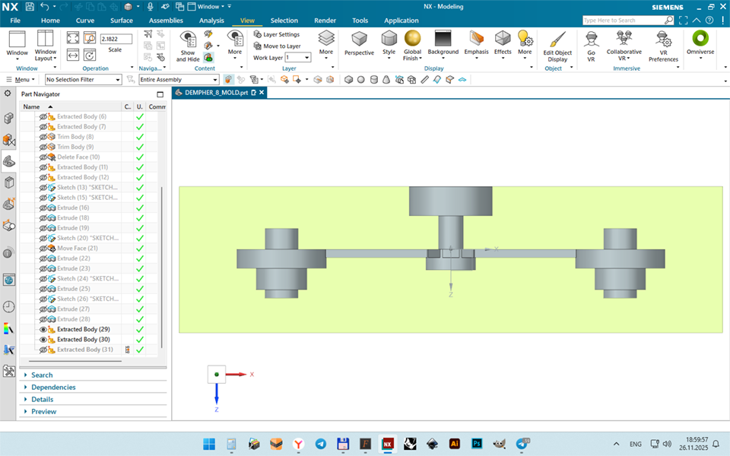Select Extracted Body (29) in navigator
730x456 pixels.
click(x=84, y=329)
